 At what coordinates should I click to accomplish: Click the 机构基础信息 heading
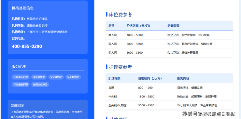coord(23,8)
